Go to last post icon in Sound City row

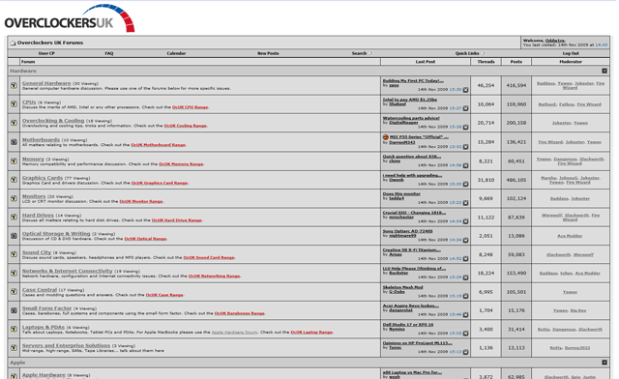point(466,259)
